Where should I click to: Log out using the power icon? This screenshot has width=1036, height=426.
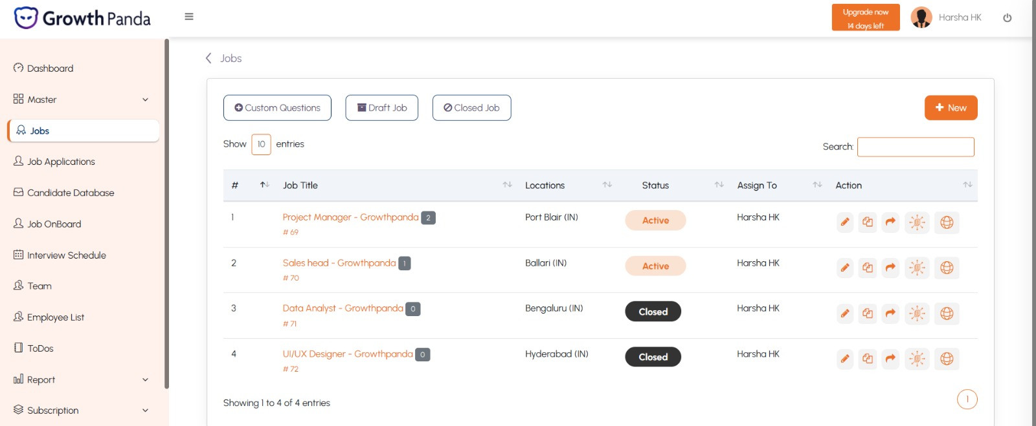click(x=1008, y=18)
